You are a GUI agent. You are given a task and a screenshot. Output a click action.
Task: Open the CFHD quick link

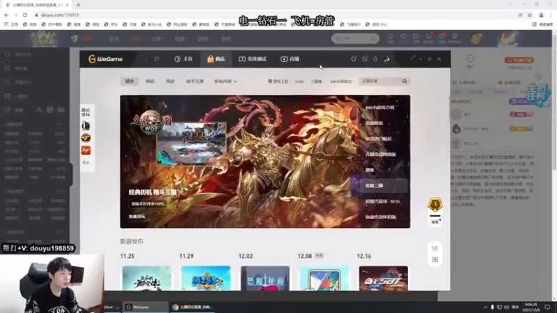299,81
